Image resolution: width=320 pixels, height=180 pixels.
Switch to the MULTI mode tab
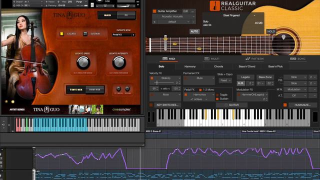pyautogui.click(x=211, y=59)
